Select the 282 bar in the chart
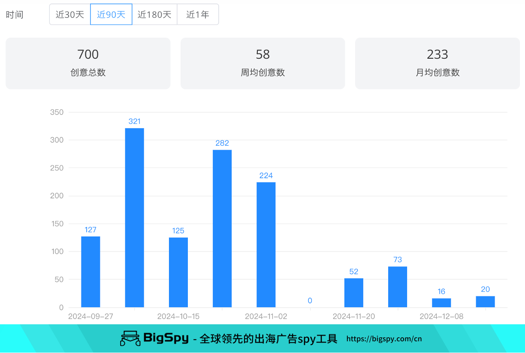This screenshot has height=353, width=525. pos(222,227)
